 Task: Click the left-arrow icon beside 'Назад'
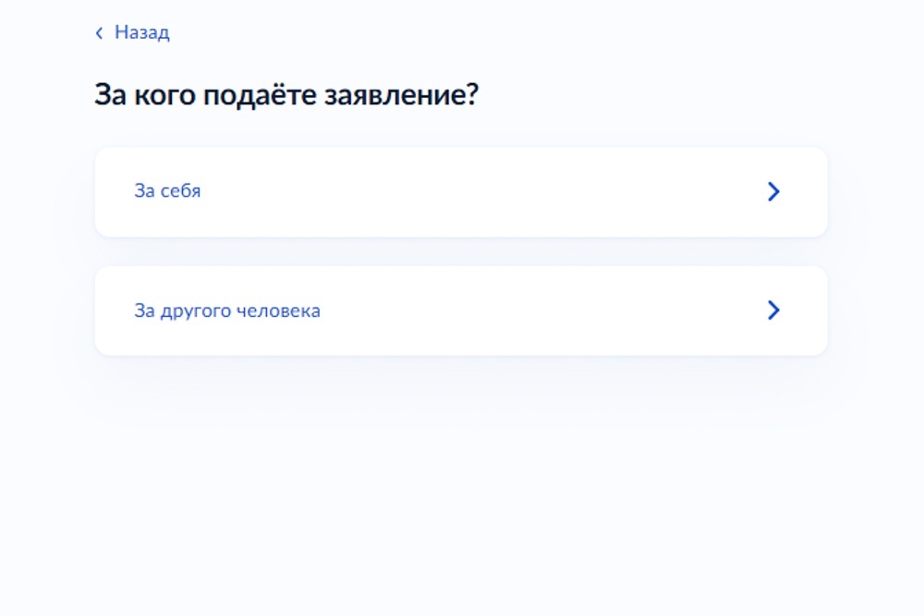point(98,32)
